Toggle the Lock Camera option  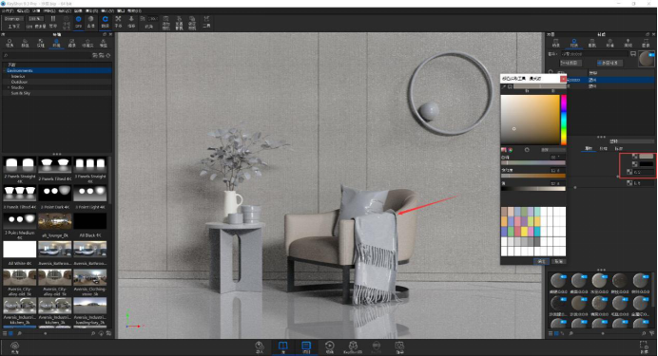192,23
